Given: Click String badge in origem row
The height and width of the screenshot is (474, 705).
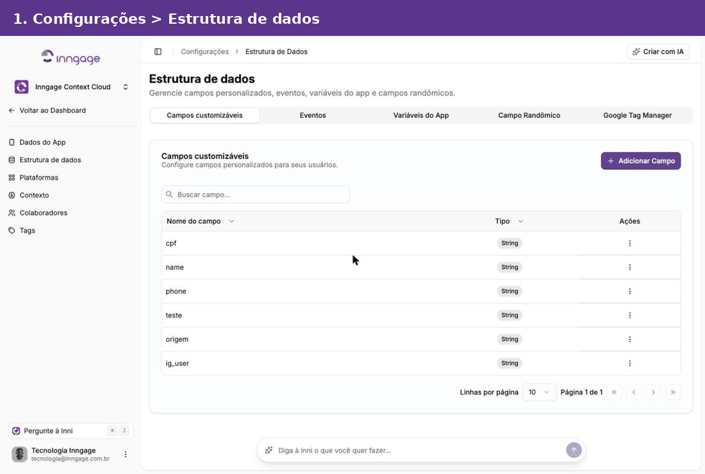Looking at the screenshot, I should [x=510, y=339].
